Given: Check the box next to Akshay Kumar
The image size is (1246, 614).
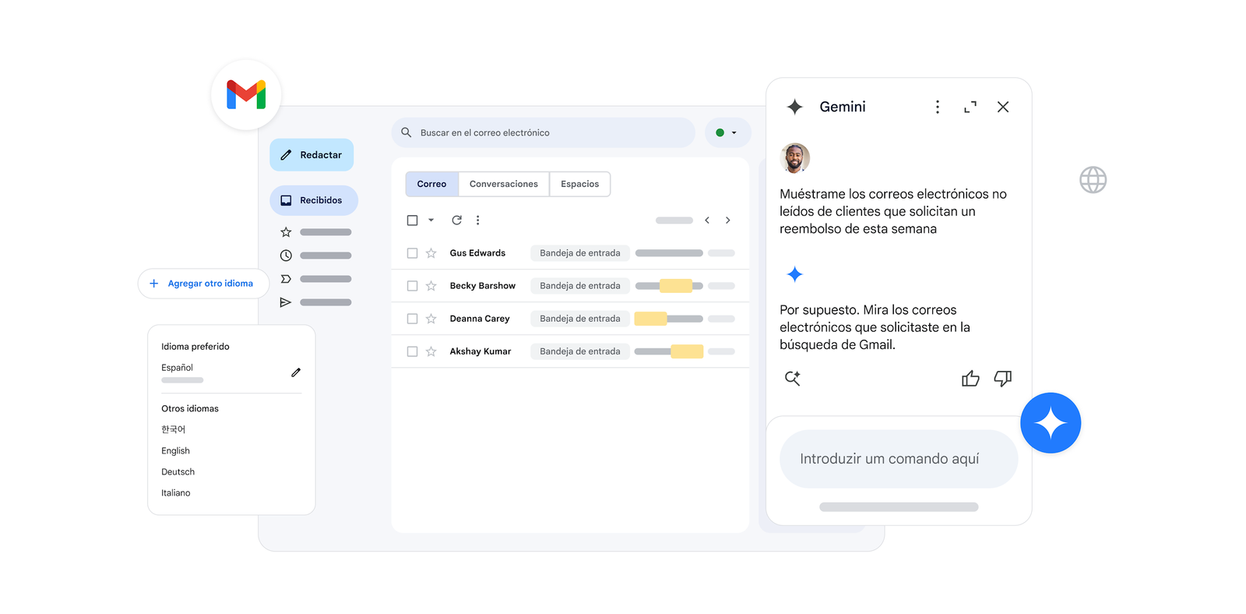Looking at the screenshot, I should click(x=412, y=351).
